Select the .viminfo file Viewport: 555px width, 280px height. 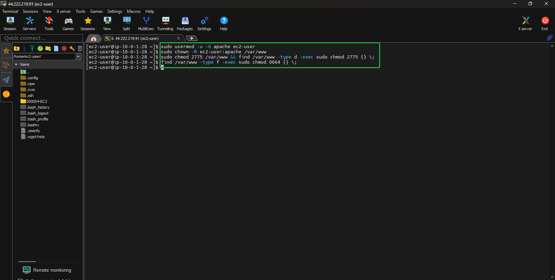pos(30,131)
